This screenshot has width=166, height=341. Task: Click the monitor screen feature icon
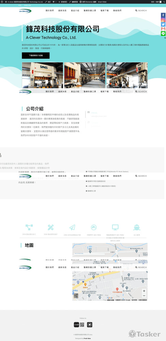point(115,227)
